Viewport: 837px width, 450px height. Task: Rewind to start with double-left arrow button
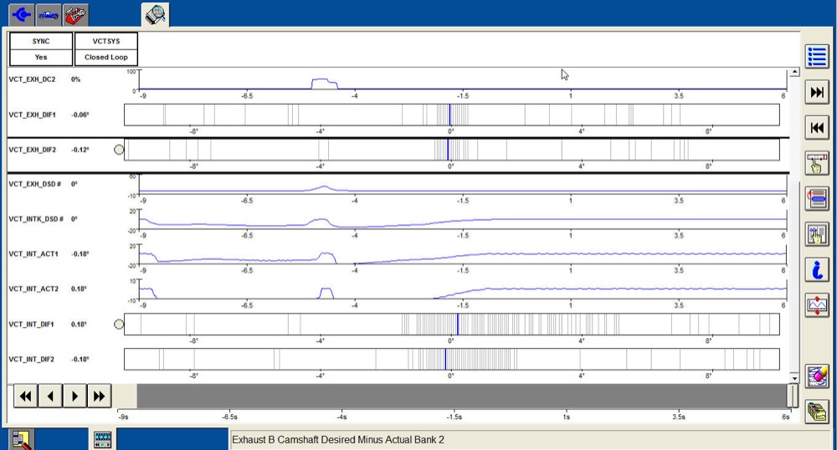coord(26,396)
